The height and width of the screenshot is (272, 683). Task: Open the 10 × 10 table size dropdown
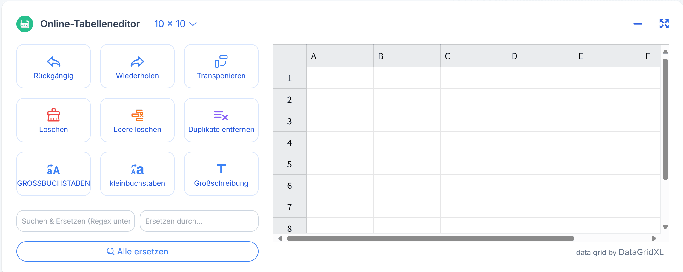click(x=176, y=24)
